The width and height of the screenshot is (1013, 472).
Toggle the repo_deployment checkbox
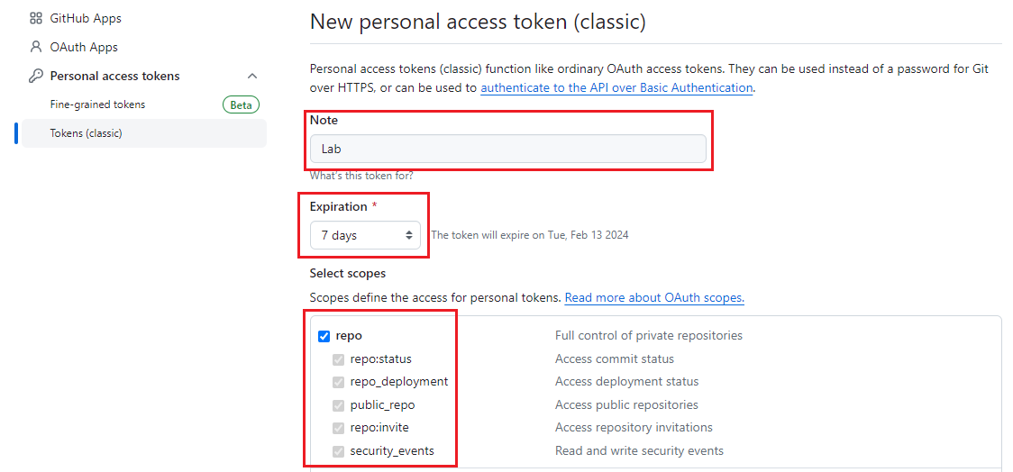tap(339, 382)
